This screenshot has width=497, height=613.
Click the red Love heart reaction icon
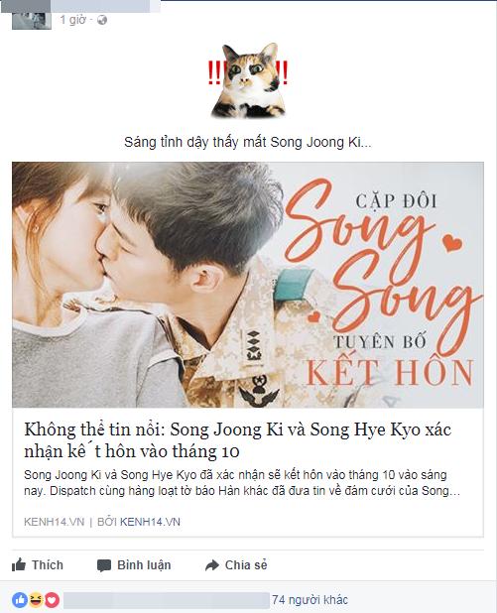tap(52, 599)
